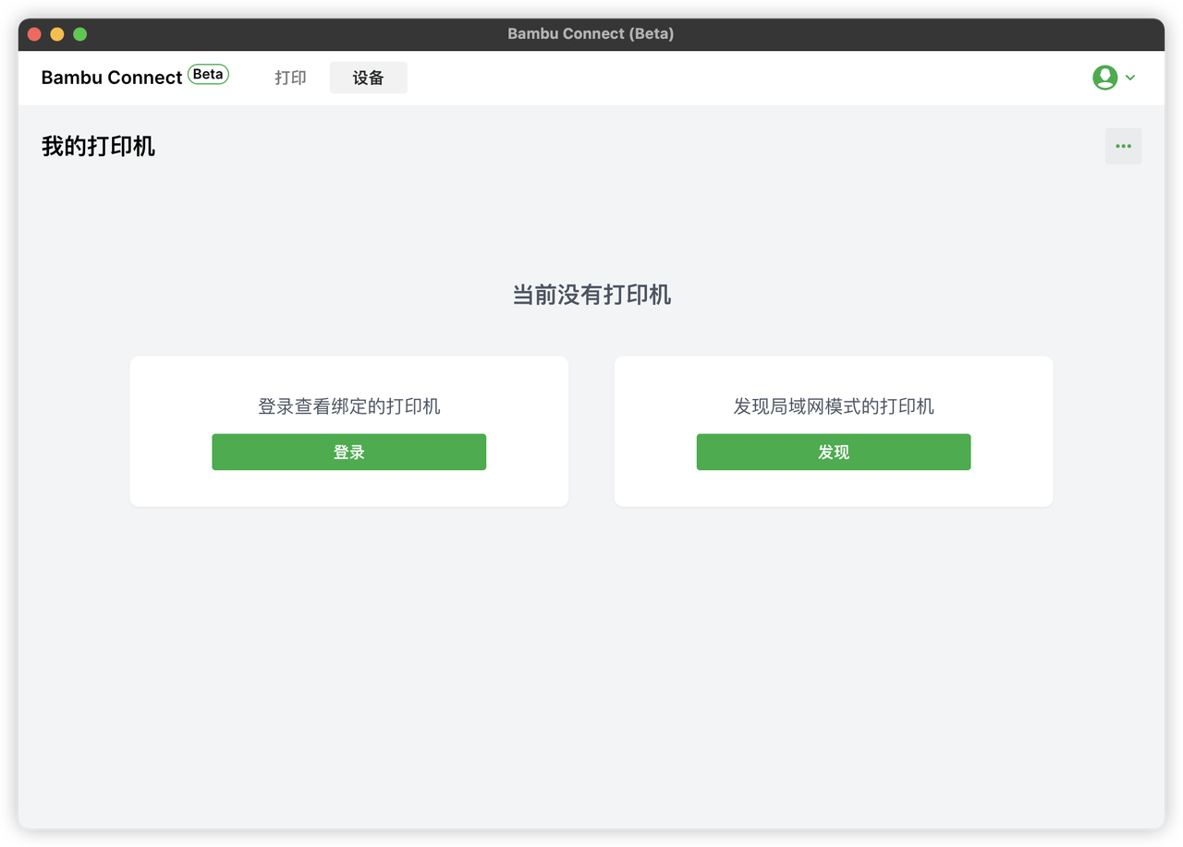Screen dimensions: 1183x847
Task: Switch to the 打印 tab
Action: [x=290, y=78]
